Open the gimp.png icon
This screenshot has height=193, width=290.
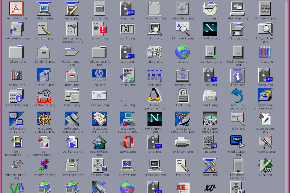pos(155,52)
